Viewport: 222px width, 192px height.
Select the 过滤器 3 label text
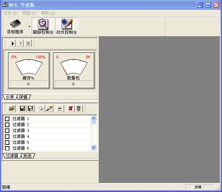click(x=21, y=131)
